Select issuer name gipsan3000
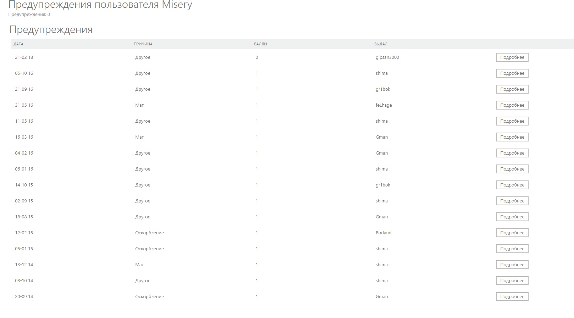574x318 pixels. coord(387,57)
